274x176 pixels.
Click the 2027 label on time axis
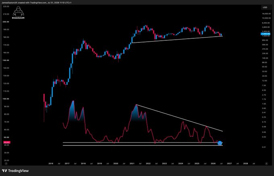pos(229,163)
